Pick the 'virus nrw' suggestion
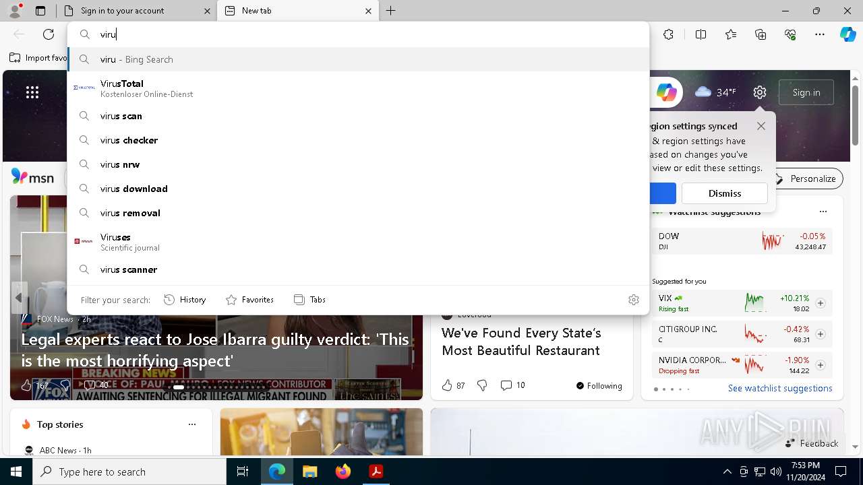Image resolution: width=863 pixels, height=485 pixels. pos(358,164)
